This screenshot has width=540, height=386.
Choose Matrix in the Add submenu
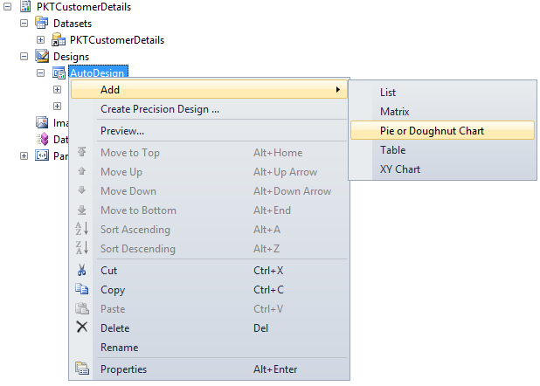(x=394, y=112)
